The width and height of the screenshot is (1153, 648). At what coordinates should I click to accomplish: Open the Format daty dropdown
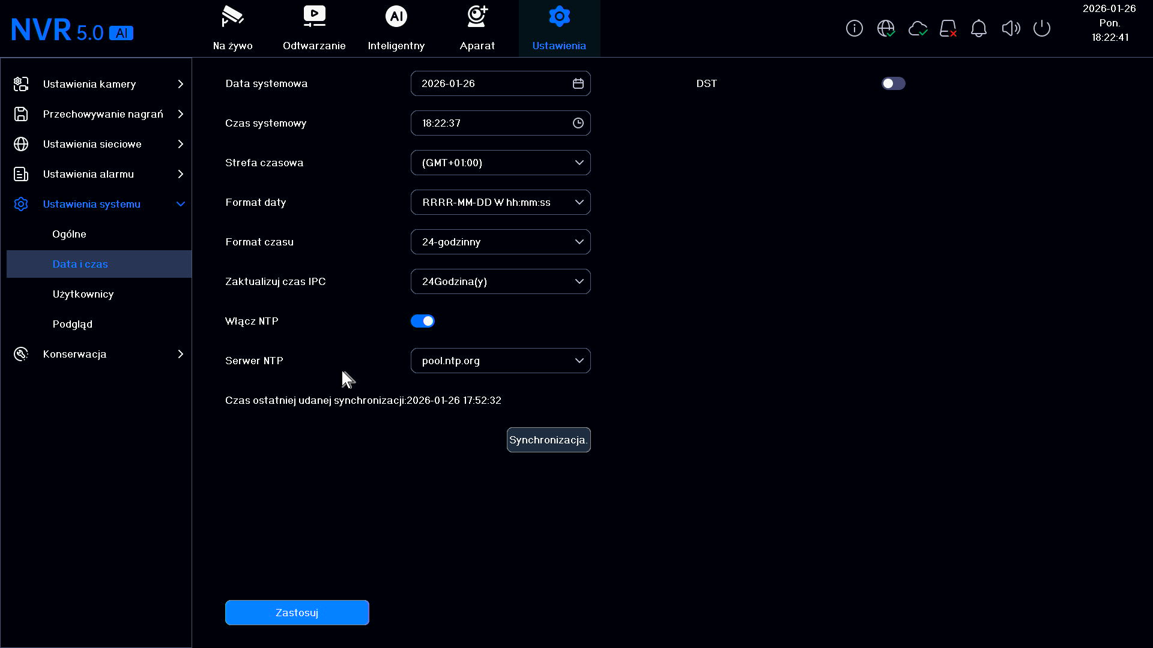(500, 202)
